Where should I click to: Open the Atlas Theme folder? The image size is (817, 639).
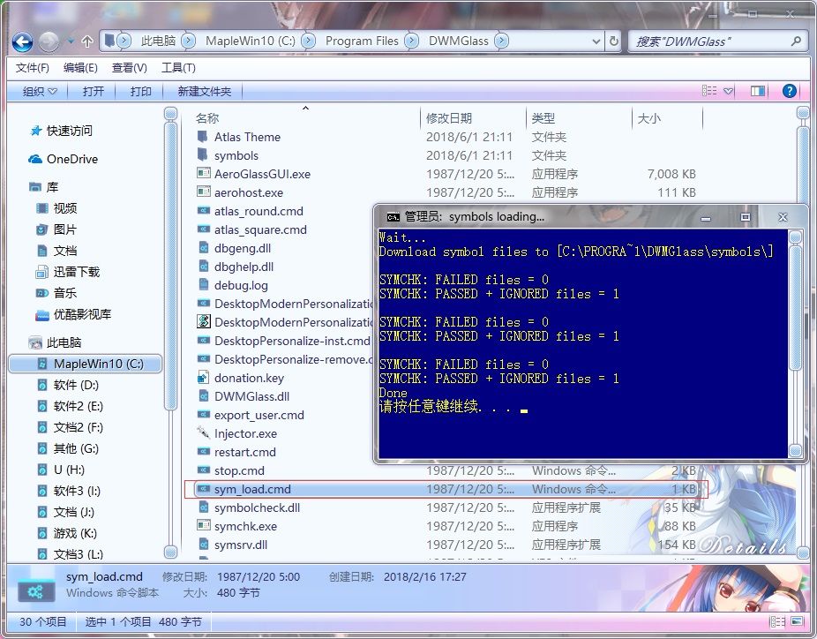tap(247, 137)
